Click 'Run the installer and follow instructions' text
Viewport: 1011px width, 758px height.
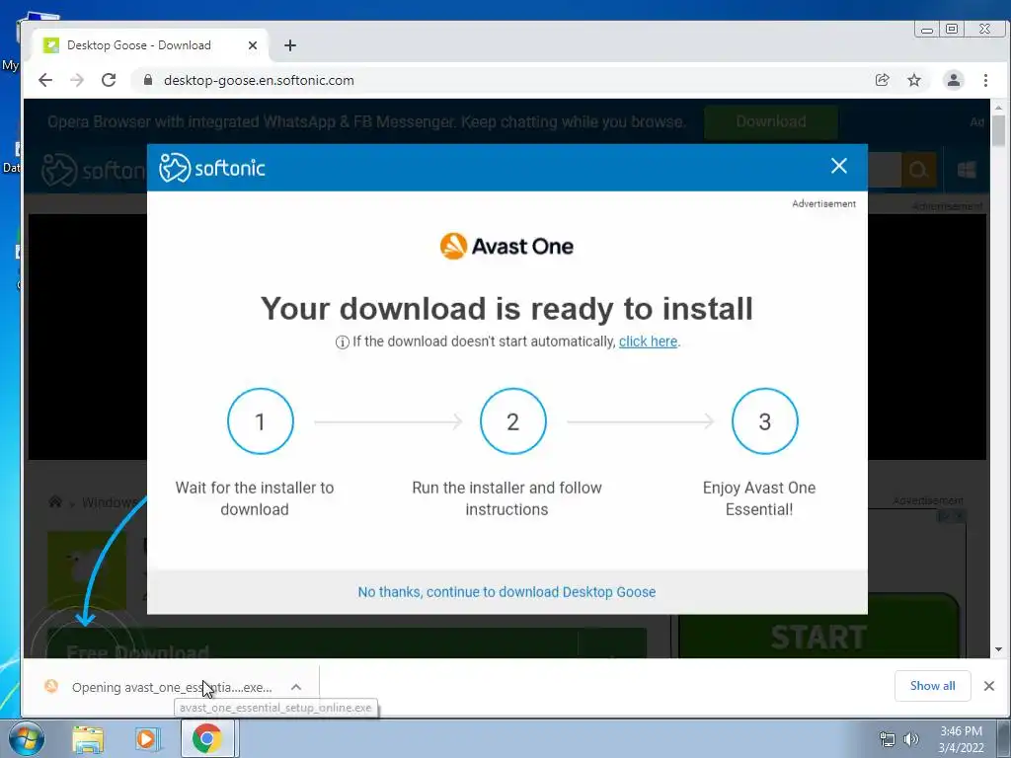tap(506, 498)
